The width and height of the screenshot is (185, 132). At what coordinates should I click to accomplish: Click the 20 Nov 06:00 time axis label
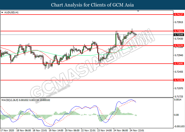pyautogui.click(x=72, y=130)
